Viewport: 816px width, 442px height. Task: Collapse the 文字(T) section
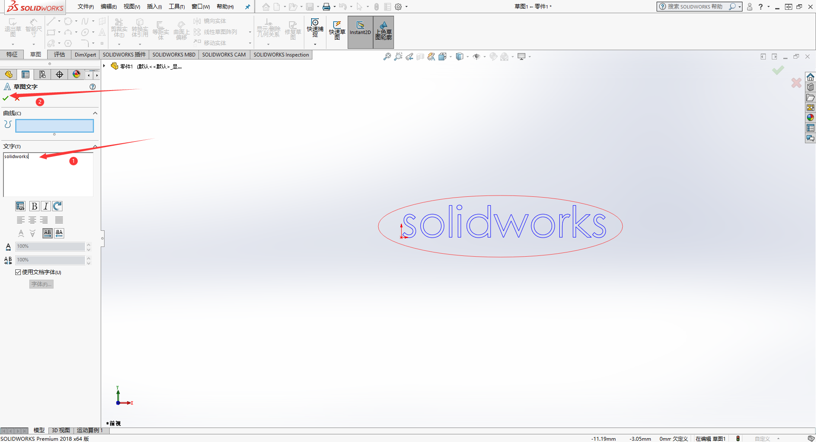(x=95, y=147)
